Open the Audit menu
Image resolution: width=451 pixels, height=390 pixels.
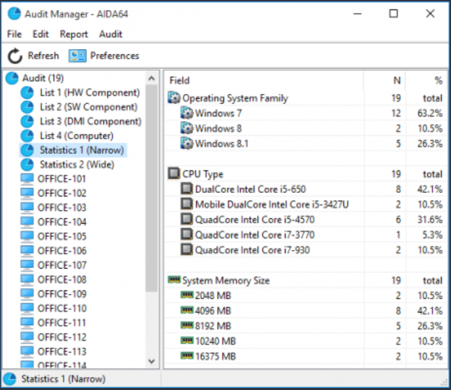111,34
